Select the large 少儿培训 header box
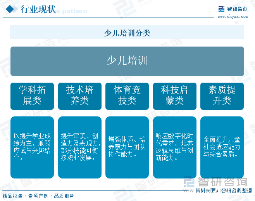This screenshot has width=255, height=201. [127, 61]
